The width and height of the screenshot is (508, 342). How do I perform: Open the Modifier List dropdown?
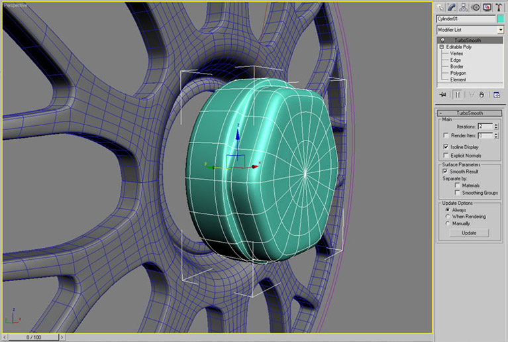point(500,30)
